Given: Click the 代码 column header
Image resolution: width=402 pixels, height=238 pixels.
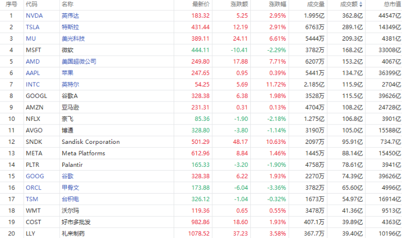Looking at the screenshot, I should pos(32,4).
